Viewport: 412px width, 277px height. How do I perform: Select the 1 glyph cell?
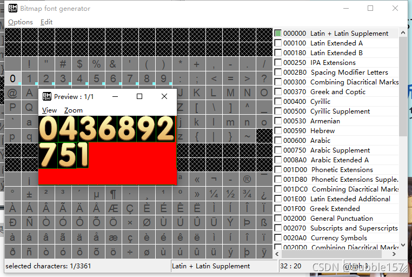[x=29, y=78]
